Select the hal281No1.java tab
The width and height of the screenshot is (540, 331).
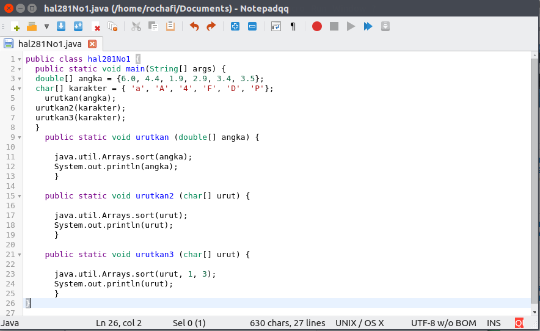pos(50,44)
